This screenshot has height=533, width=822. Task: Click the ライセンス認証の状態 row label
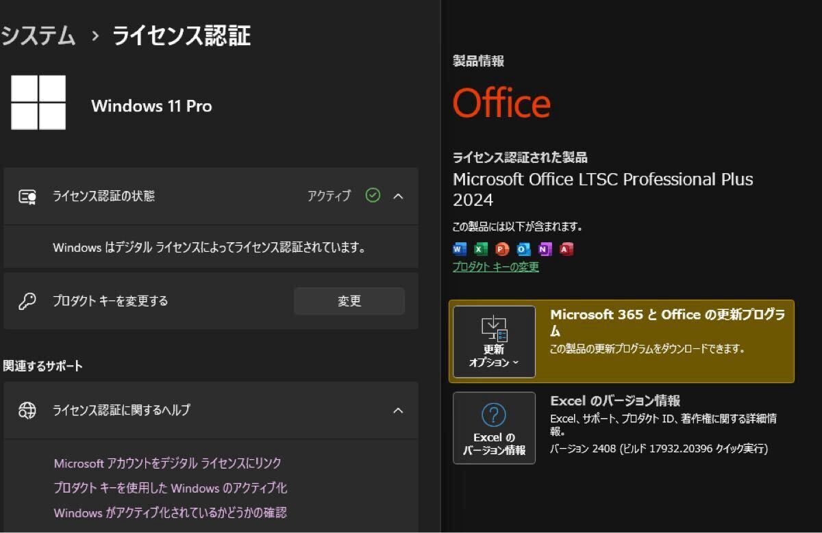(104, 196)
